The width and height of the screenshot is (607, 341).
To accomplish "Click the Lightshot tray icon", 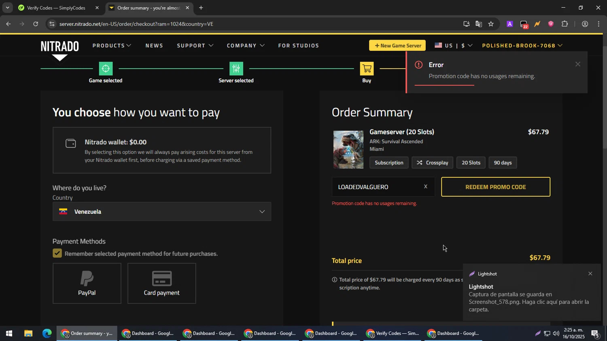I will (x=537, y=333).
